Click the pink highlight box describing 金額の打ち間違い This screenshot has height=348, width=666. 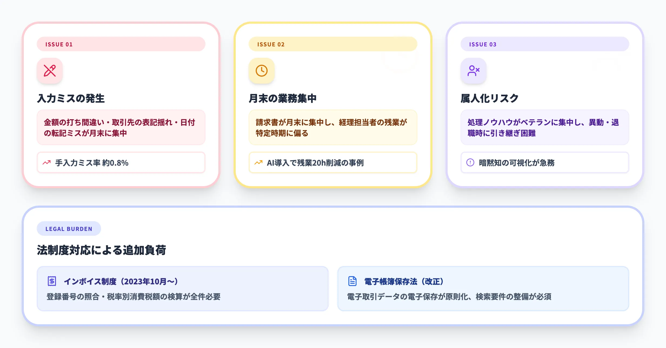121,128
